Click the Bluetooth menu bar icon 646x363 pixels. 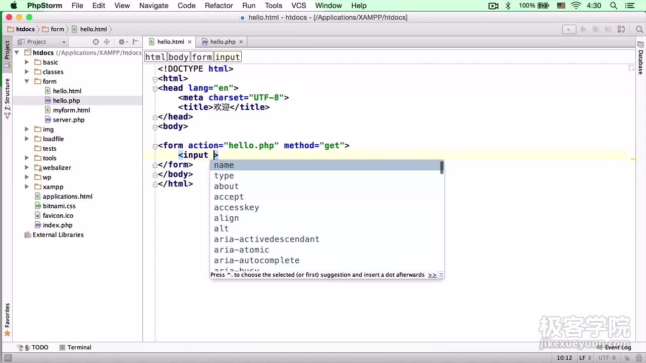pos(508,6)
